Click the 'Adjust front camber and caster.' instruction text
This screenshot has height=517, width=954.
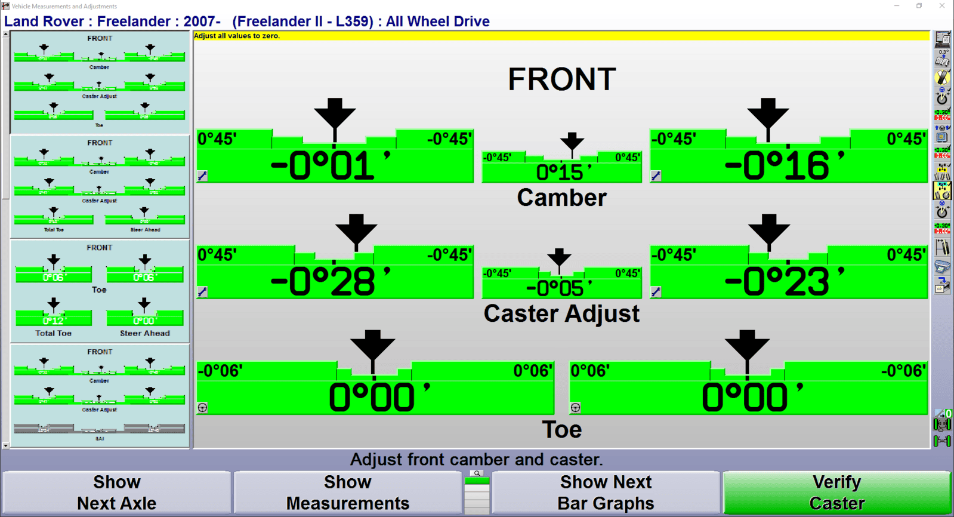pos(477,460)
